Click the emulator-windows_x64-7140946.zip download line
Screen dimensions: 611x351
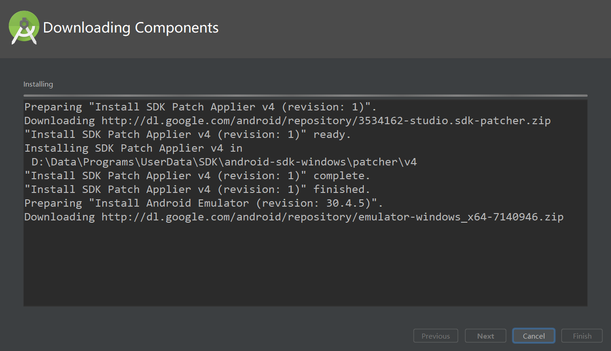click(x=294, y=217)
